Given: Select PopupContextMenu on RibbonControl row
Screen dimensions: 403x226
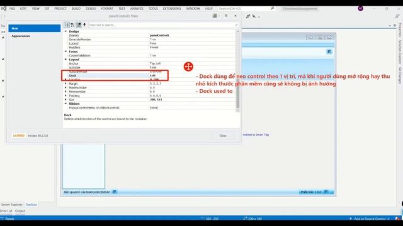Looking at the screenshot, I should (149, 107).
